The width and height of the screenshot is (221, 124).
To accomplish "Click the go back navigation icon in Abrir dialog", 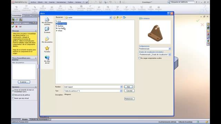I will [x=114, y=18].
